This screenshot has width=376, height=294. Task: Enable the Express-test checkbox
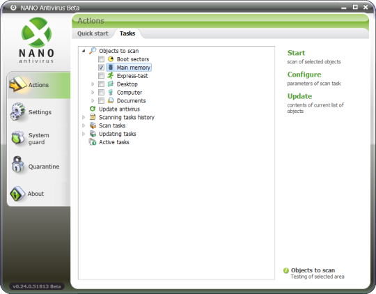101,76
